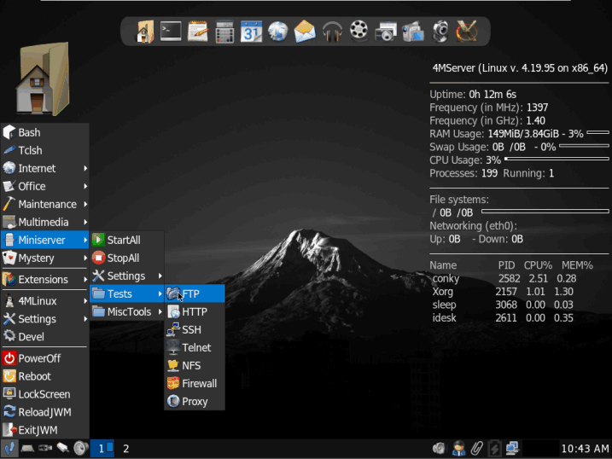Click ReloadJWM in the menu
This screenshot has height=459, width=612.
point(45,412)
